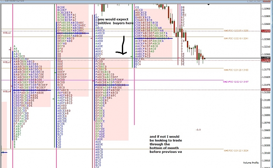Image resolution: width=273 pixels, height=168 pixels.
Task: Click the small -3.0 value label
Action: pos(198,130)
